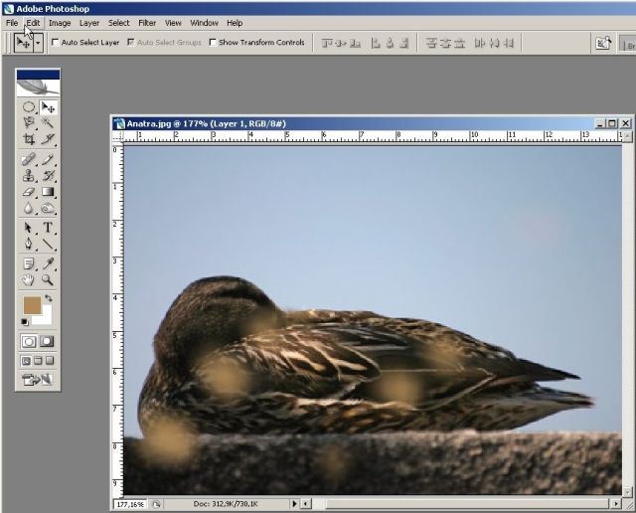Screen dimensions: 636x513
Task: Enable Auto Select Layer checkbox
Action: point(56,43)
